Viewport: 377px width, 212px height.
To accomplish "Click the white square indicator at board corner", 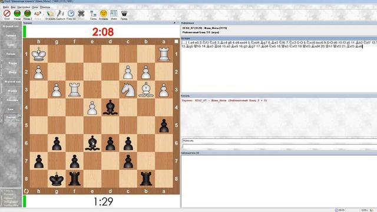I will point(176,41).
